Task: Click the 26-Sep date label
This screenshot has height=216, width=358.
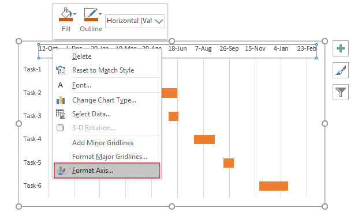Action: coord(229,48)
